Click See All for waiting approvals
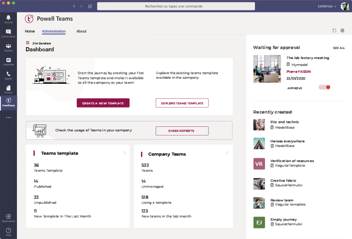352x239 pixels. tap(339, 48)
